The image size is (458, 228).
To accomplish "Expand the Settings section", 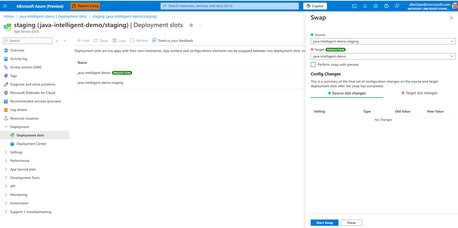I will (6, 152).
